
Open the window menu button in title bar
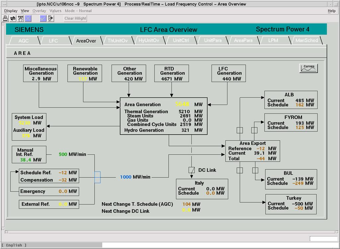click(x=4, y=4)
